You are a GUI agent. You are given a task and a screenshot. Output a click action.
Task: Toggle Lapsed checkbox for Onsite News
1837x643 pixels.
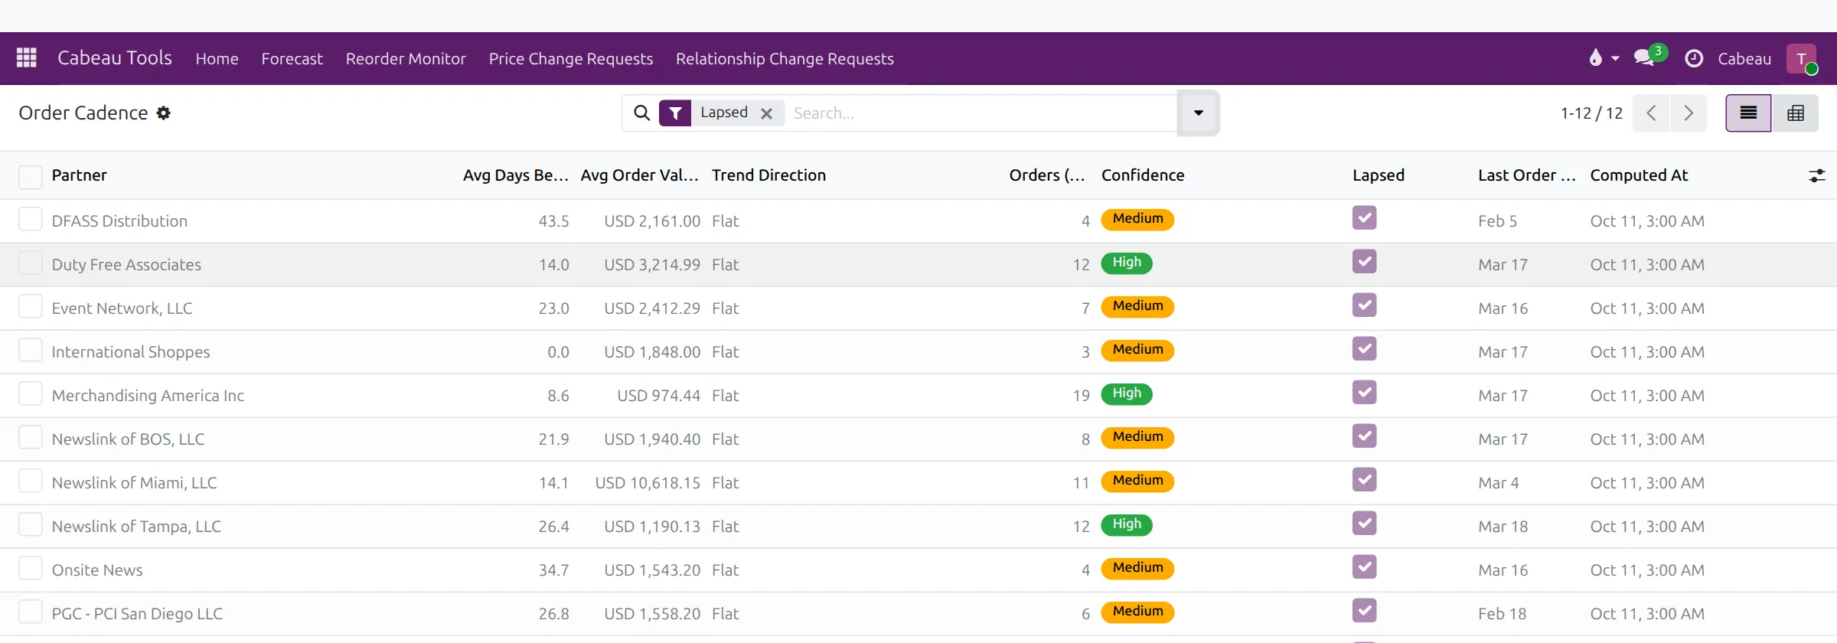point(1364,567)
